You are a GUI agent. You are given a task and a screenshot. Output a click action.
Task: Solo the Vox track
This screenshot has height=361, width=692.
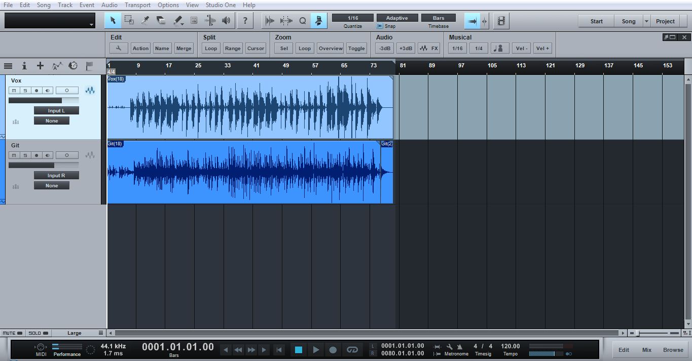click(25, 91)
